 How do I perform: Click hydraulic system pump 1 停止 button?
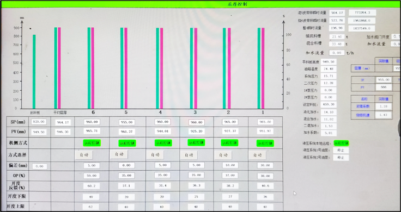pyautogui.click(x=341, y=151)
